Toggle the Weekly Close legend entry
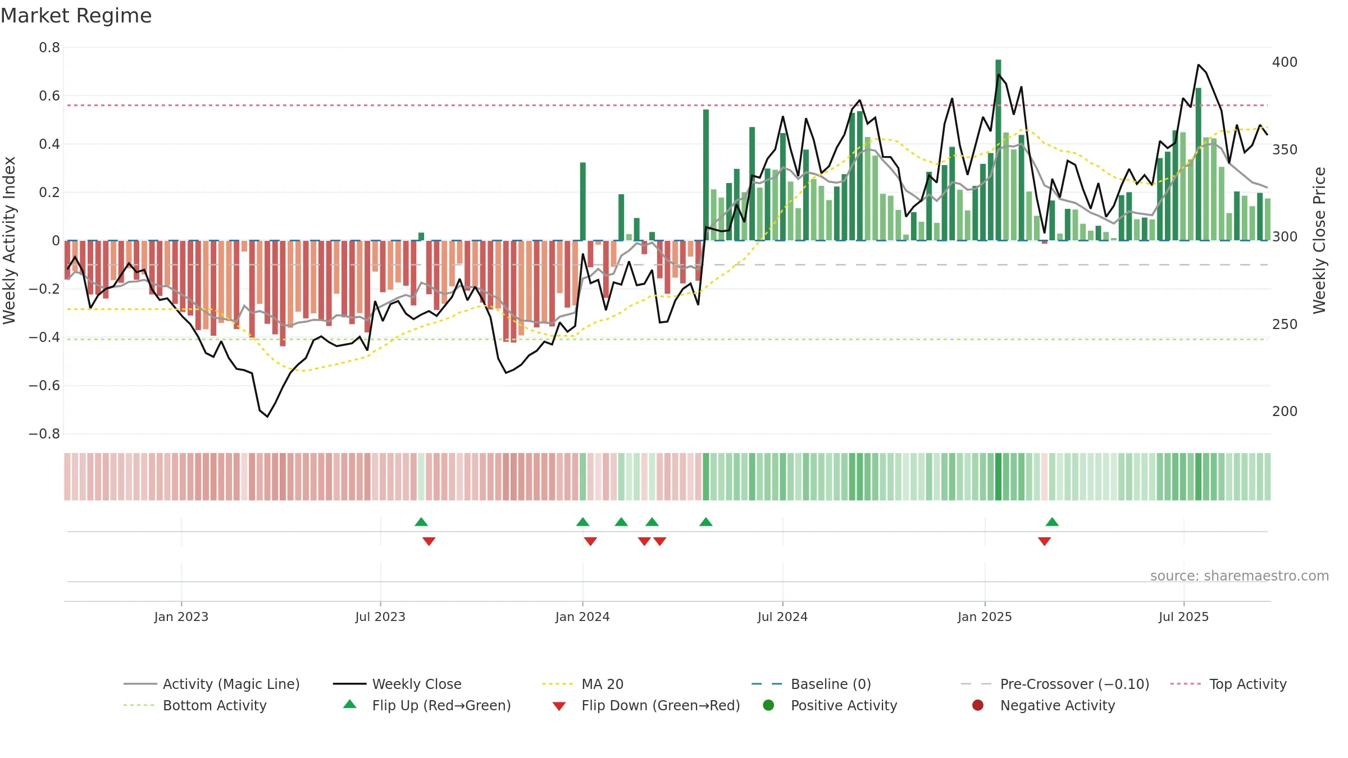This screenshot has height=758, width=1348. coord(397,684)
